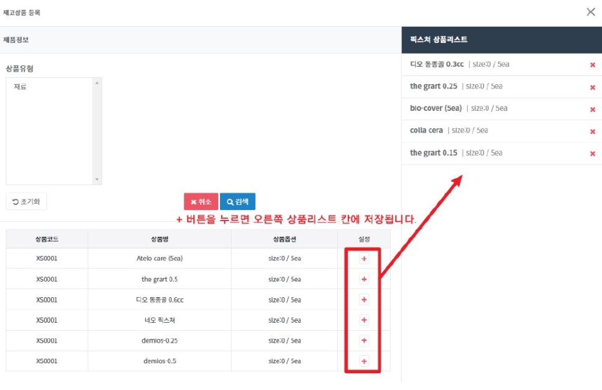Viewport: 602px width, 390px height.
Task: Delete the grart 0.25 from list
Action: [592, 87]
